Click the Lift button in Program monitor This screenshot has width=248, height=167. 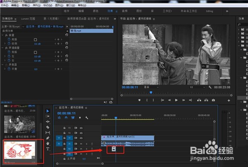(199, 100)
